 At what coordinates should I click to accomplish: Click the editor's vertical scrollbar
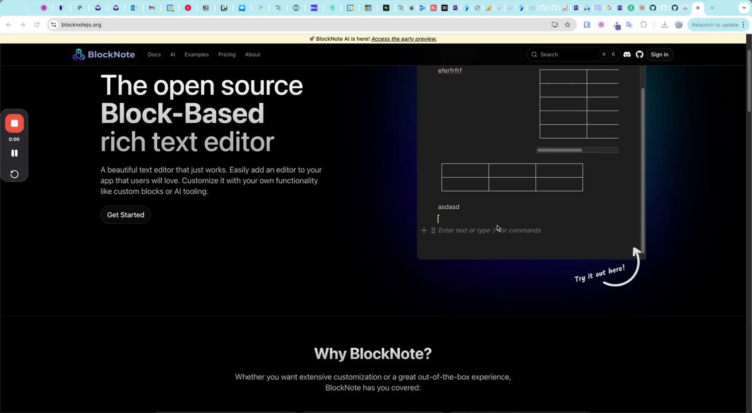coord(642,170)
